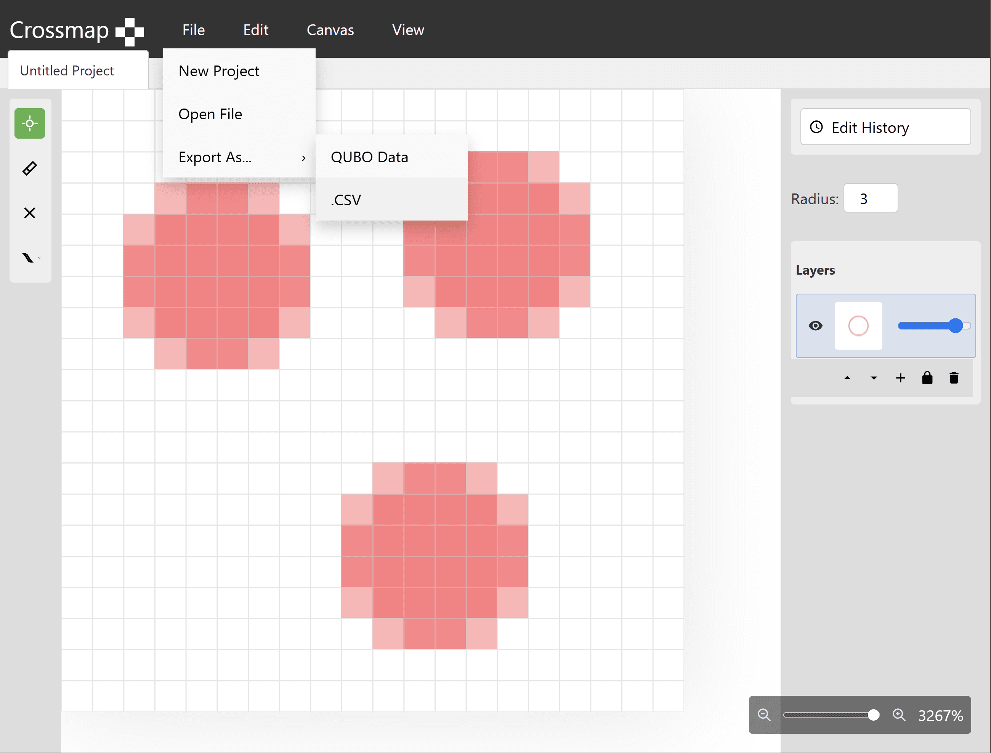Viewport: 991px width, 753px height.
Task: Select the X delete tool
Action: click(30, 213)
